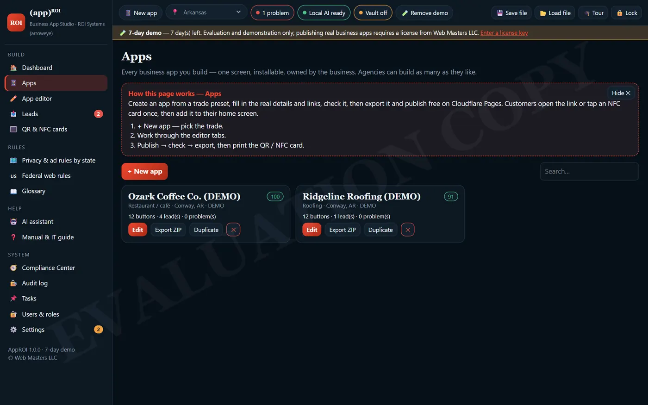The height and width of the screenshot is (405, 648).
Task: Open Leads from the sidebar
Action: tap(56, 114)
